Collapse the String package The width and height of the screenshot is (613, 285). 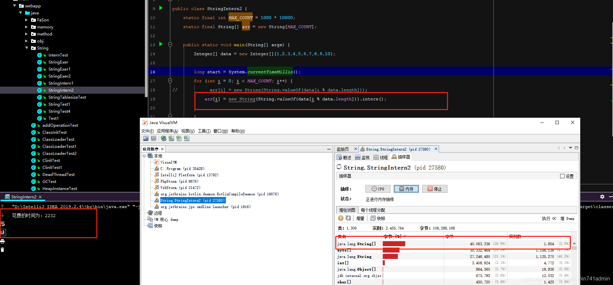click(x=26, y=48)
